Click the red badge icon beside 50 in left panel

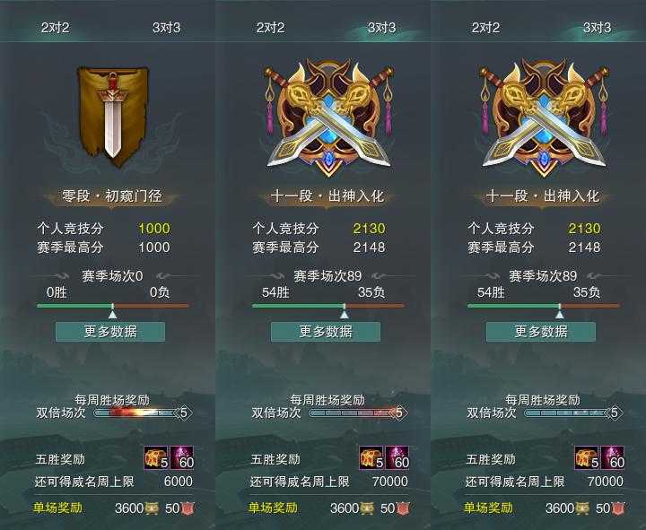point(188,508)
